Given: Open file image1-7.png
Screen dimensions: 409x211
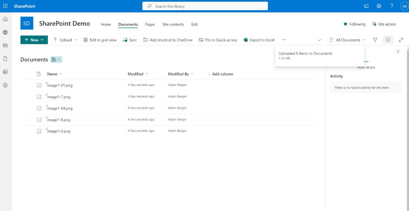Looking at the screenshot, I should tap(59, 97).
